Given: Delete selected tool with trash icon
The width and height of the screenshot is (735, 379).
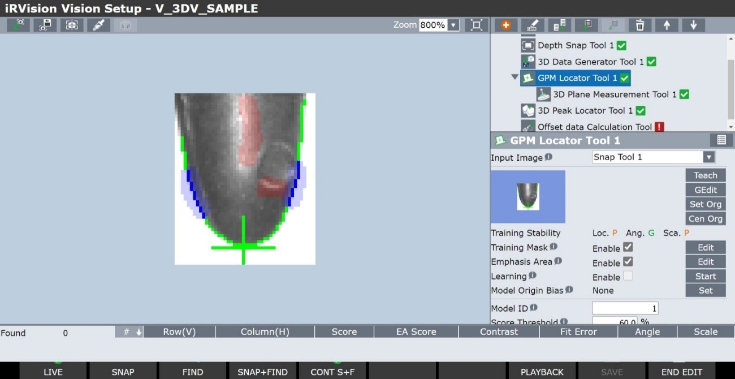Looking at the screenshot, I should click(x=640, y=25).
